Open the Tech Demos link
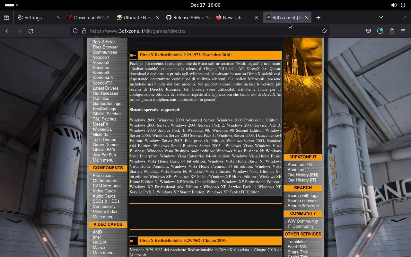The height and width of the screenshot is (257, 411). (x=104, y=140)
